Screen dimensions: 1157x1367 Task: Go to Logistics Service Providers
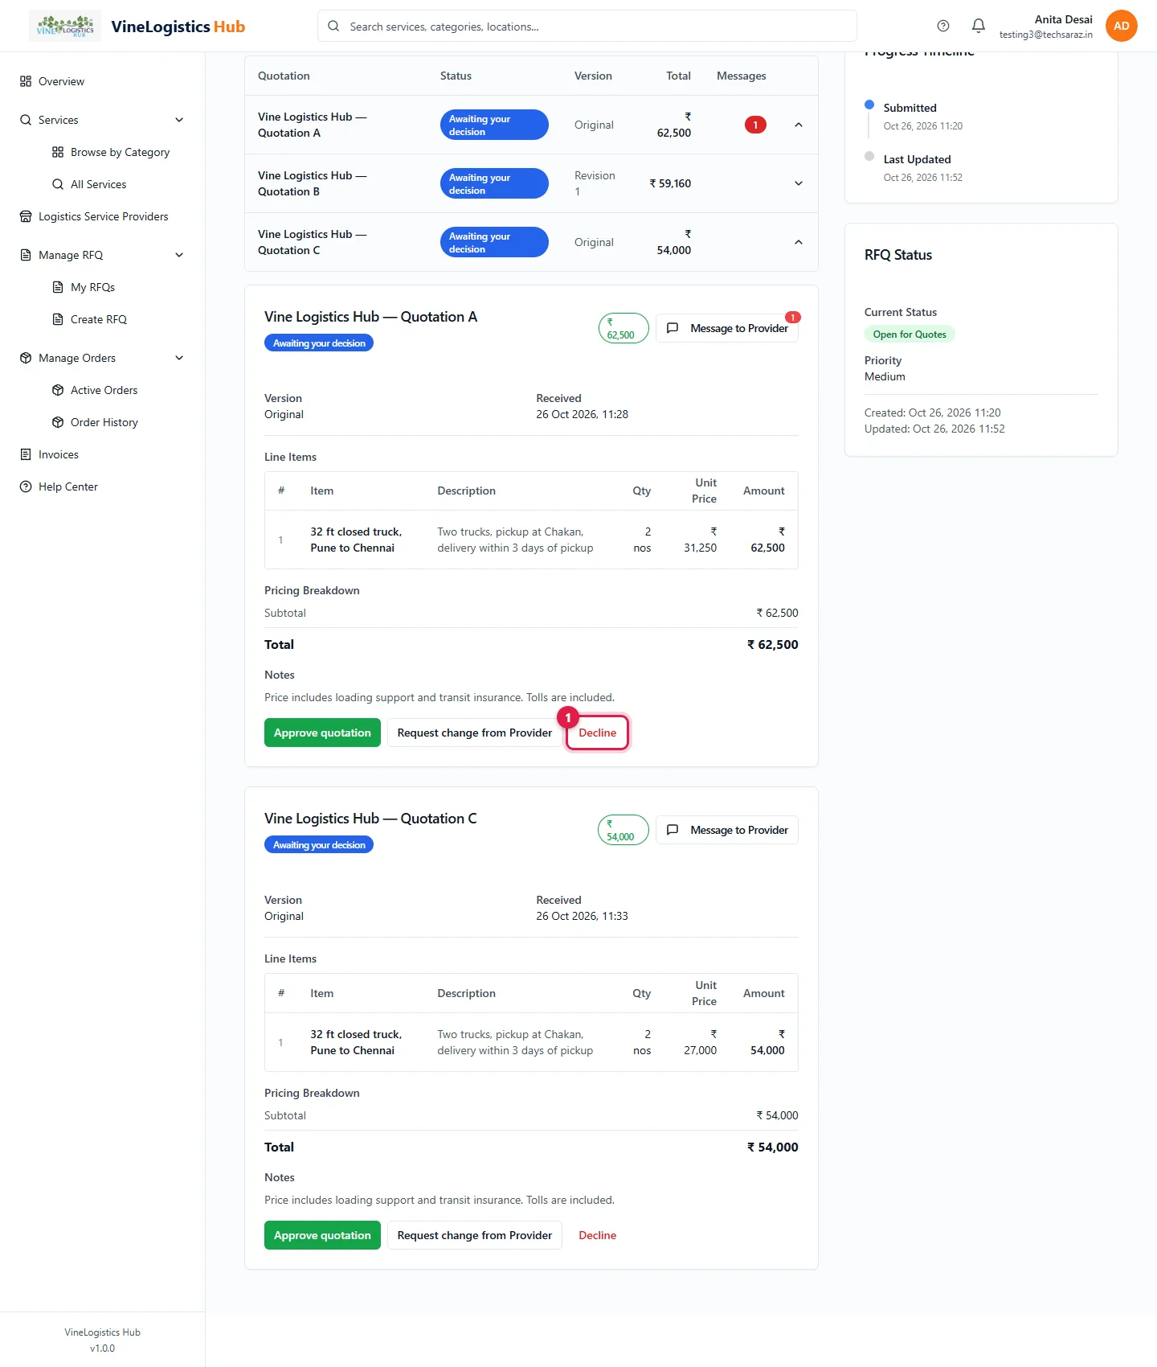[103, 216]
